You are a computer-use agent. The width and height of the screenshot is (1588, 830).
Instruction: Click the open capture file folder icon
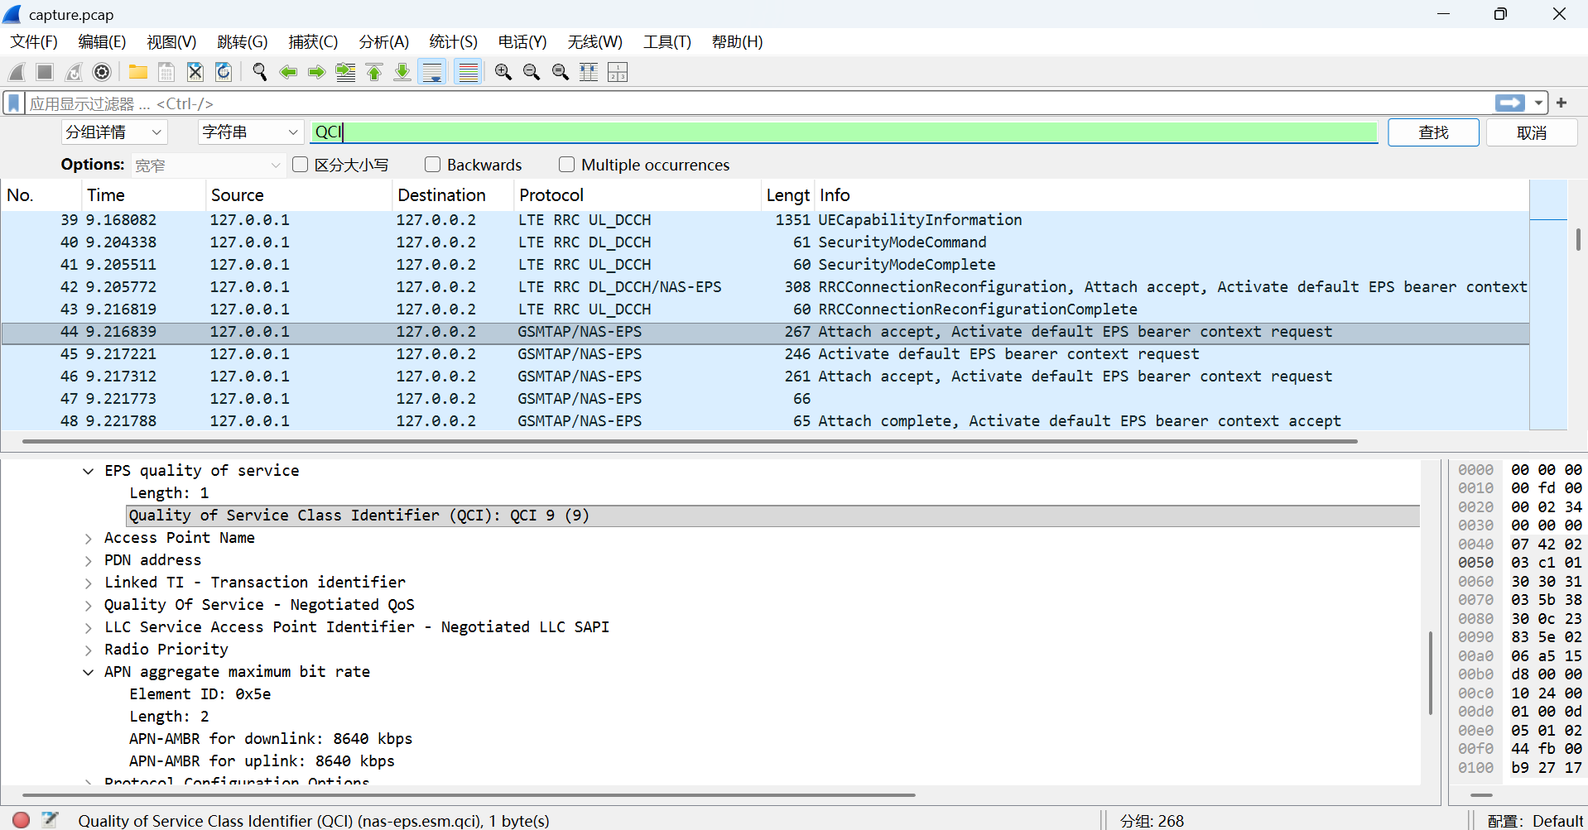138,73
